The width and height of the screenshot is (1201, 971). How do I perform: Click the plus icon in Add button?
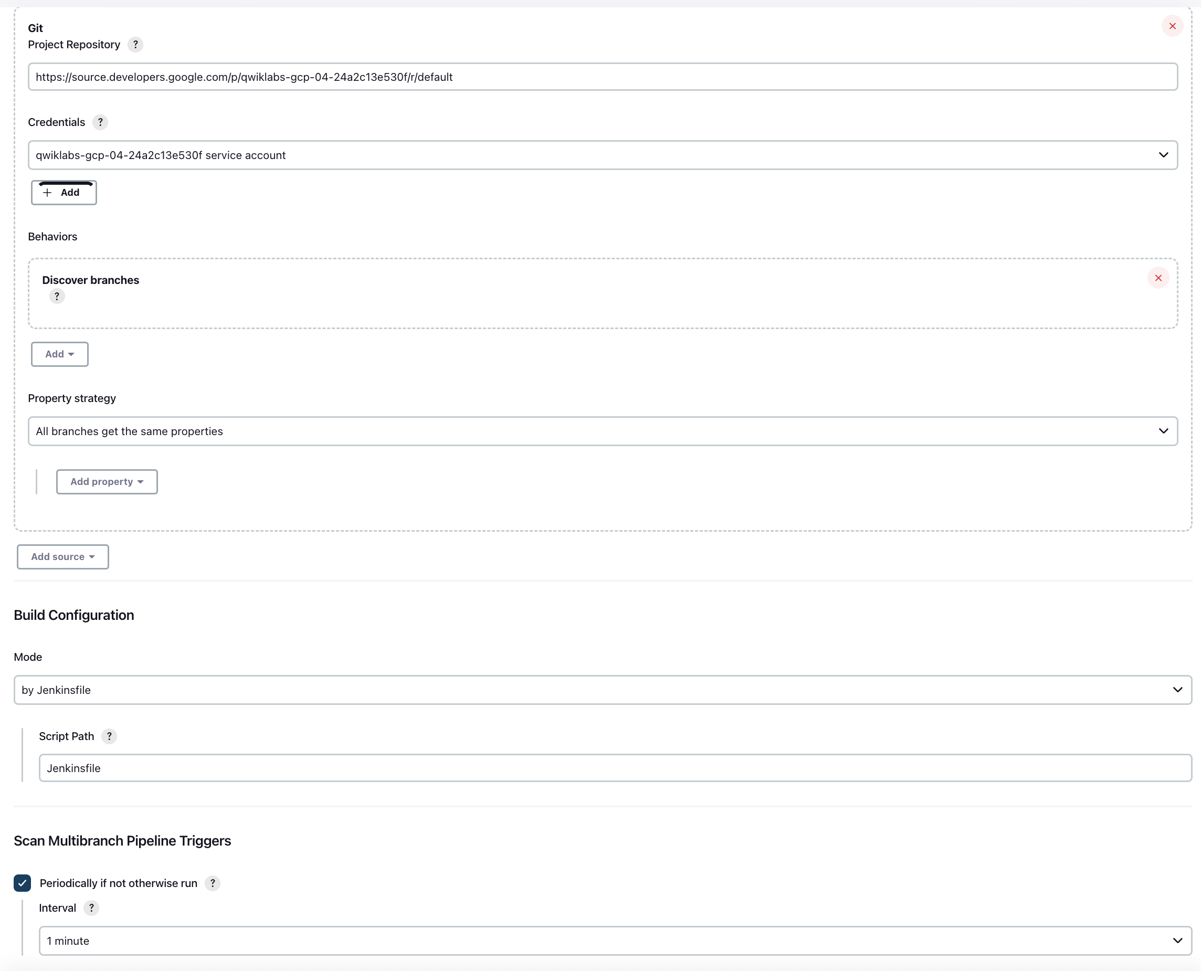tap(48, 193)
